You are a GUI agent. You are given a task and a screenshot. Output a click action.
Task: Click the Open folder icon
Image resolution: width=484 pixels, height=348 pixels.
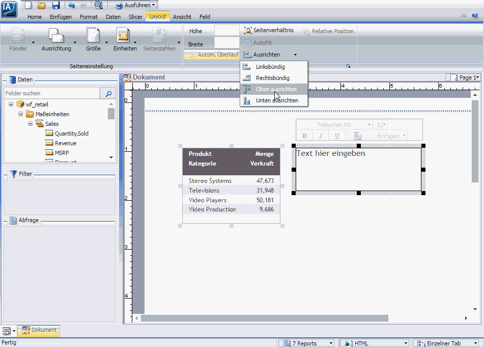pyautogui.click(x=42, y=5)
